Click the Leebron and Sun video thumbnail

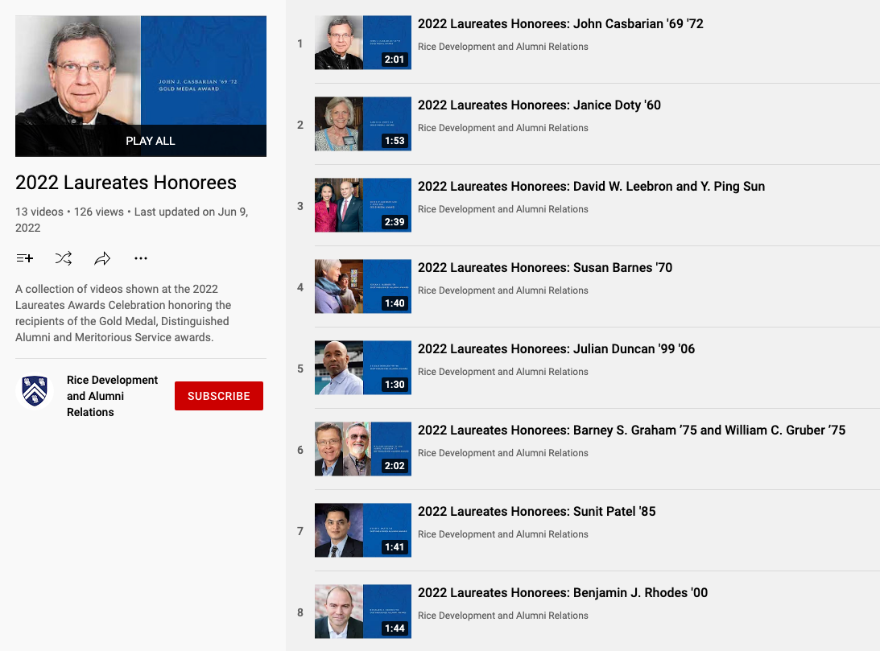[363, 205]
